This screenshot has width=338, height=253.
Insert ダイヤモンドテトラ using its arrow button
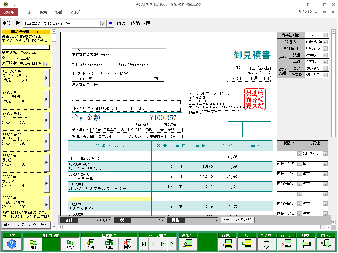46,141
